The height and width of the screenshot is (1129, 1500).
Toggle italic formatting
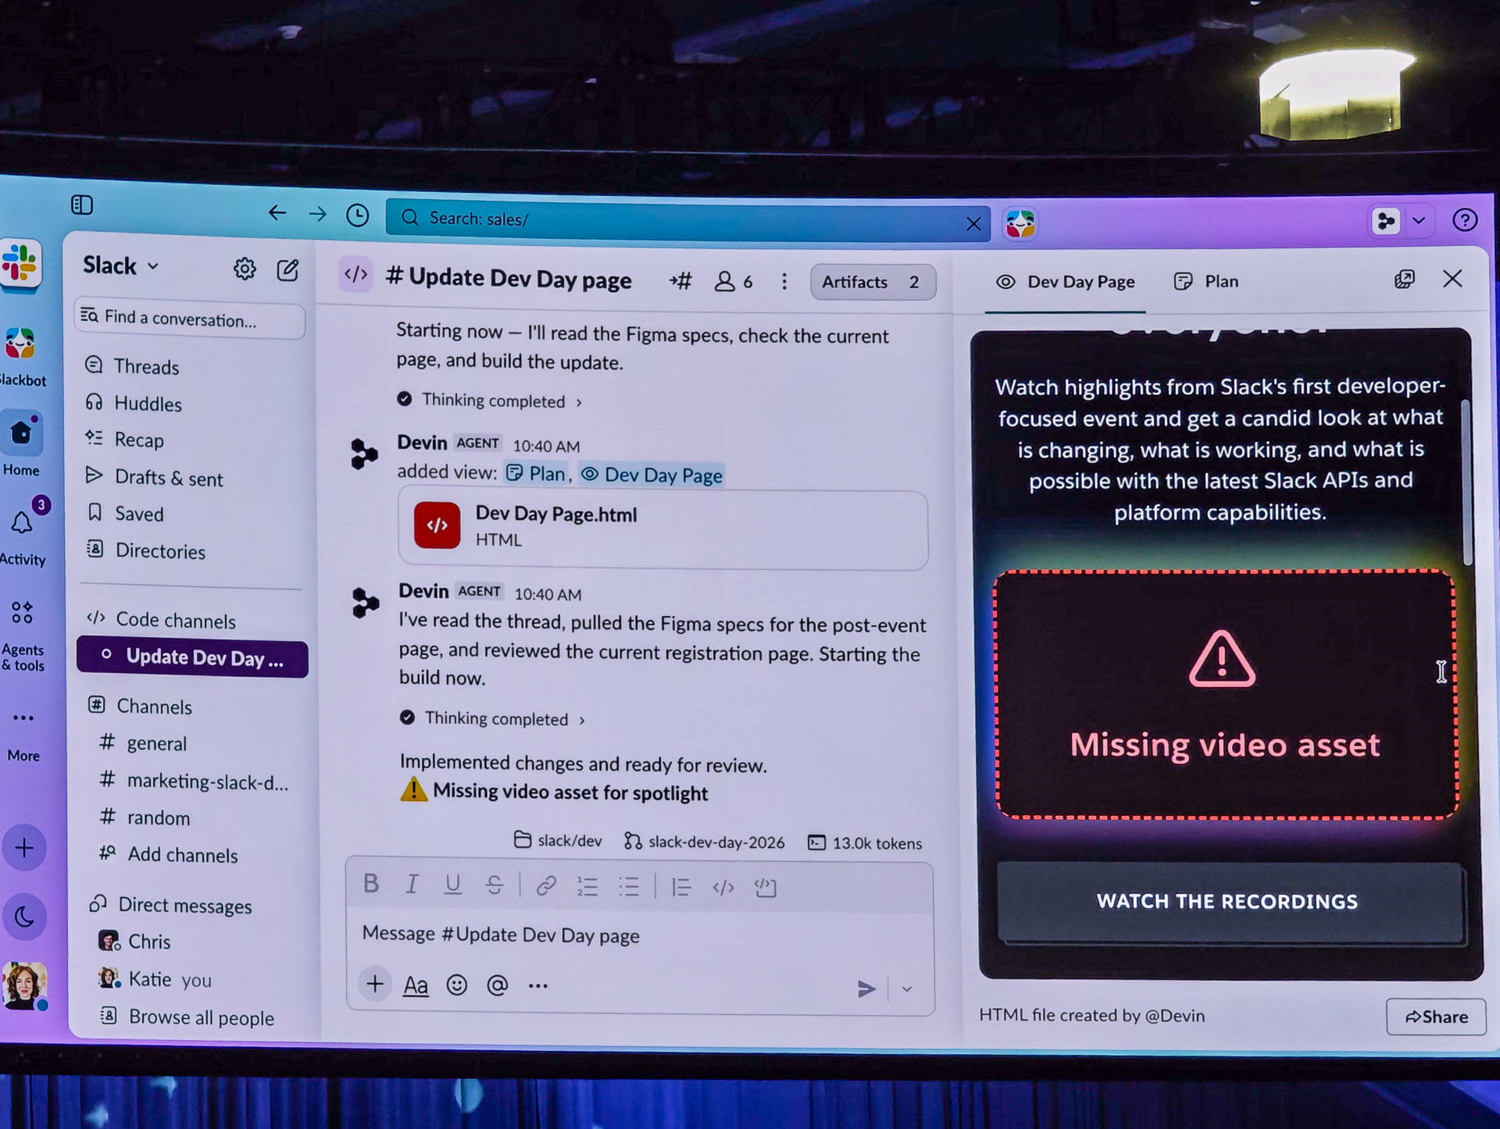(412, 884)
